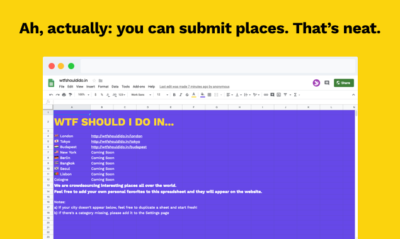This screenshot has width=400, height=239.
Task: Format as percent icon
Action: (x=101, y=95)
